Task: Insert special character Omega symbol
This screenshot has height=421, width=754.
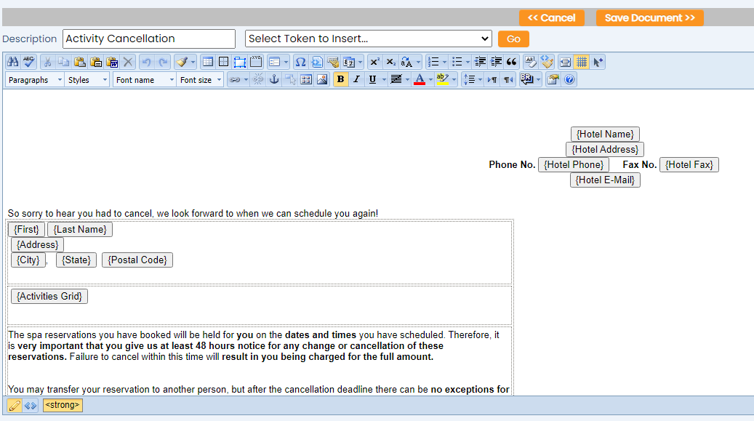Action: pos(300,62)
